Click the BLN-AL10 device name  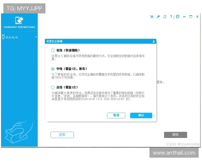(12, 38)
